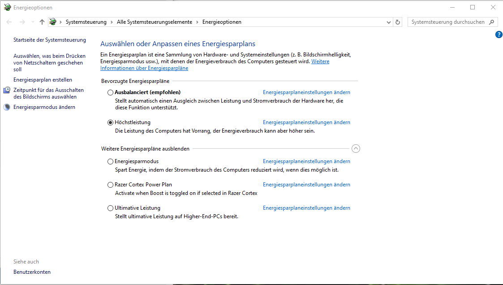Image resolution: width=503 pixels, height=285 pixels.
Task: Open help with the blue question mark
Action: coord(499,35)
